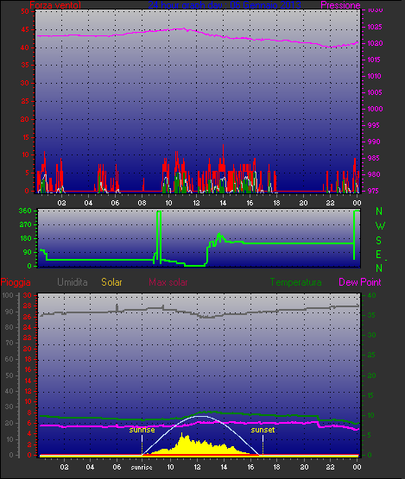Click the sunrise label on bottom time axis
The width and height of the screenshot is (405, 479).
(x=142, y=468)
